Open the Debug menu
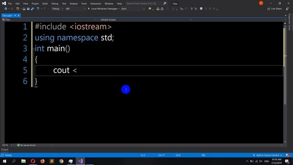The height and width of the screenshot is (165, 293). point(55,4)
